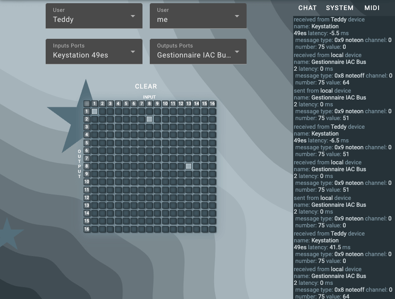Enable matrix cell input 16, output 1

(212, 111)
